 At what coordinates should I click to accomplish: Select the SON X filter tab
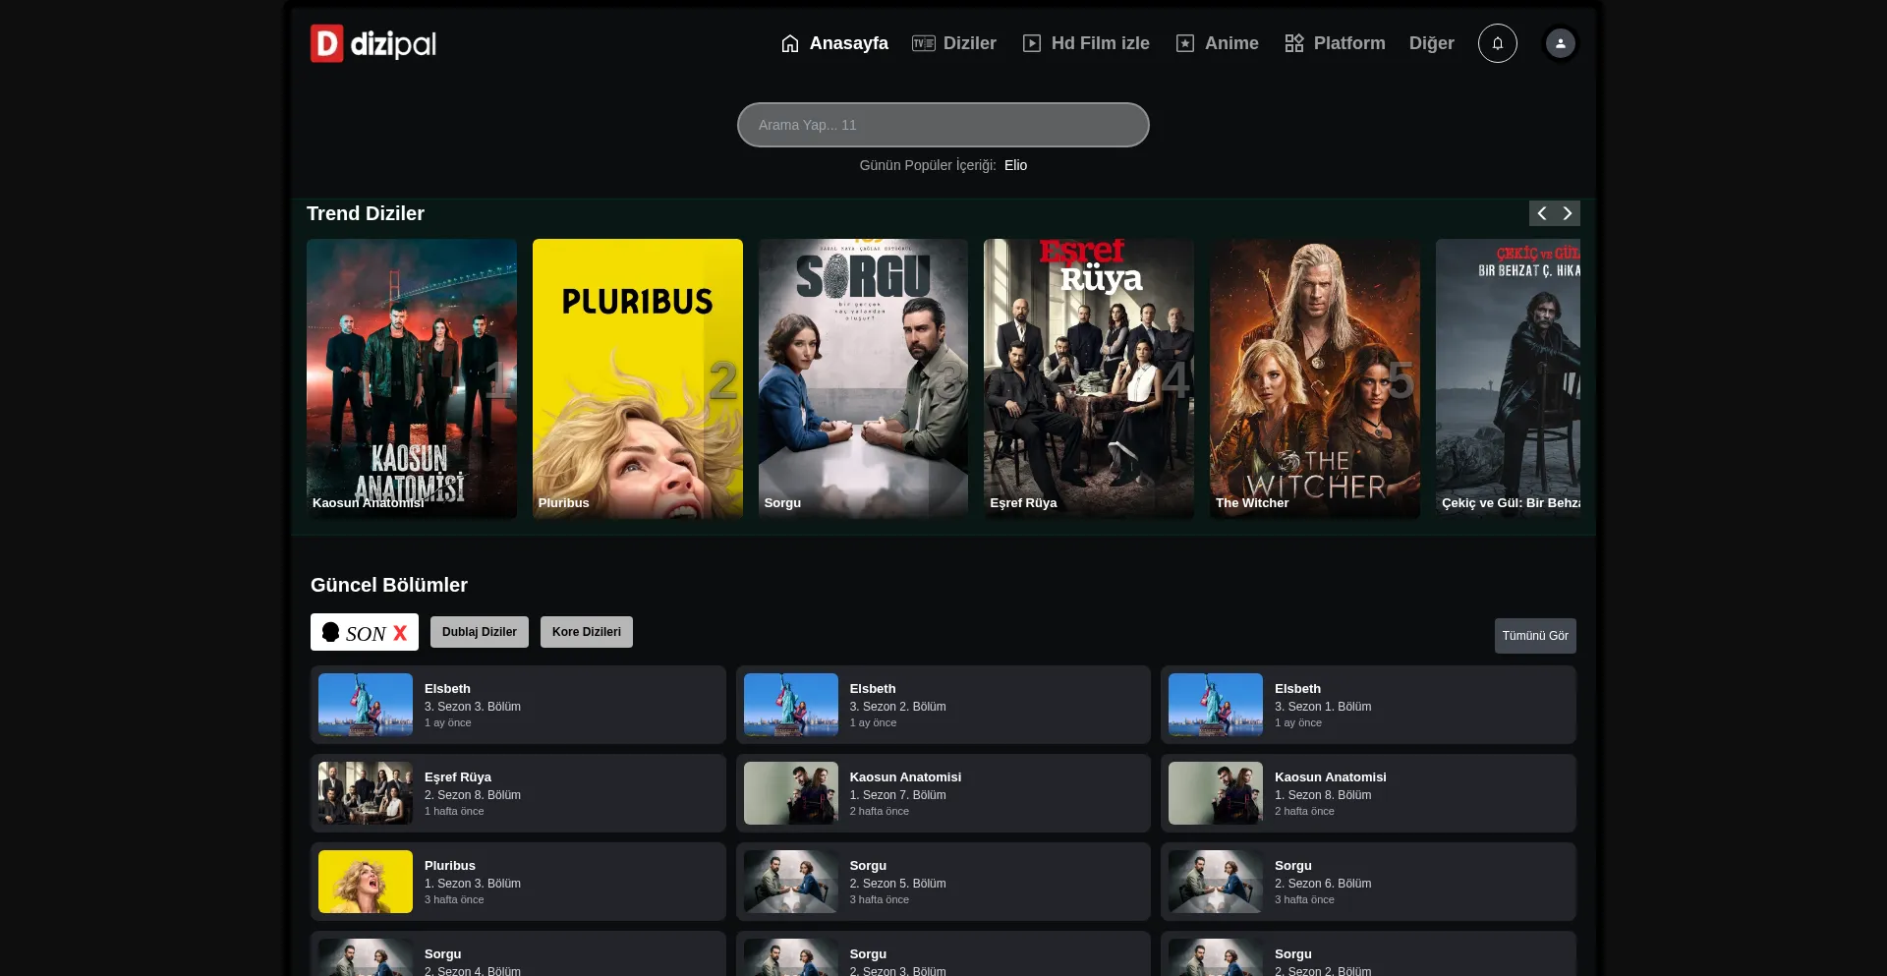[x=365, y=632]
